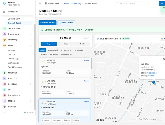This screenshot has height=125, width=165.
Task: Click the search magnifier icon
Action: 117,4
